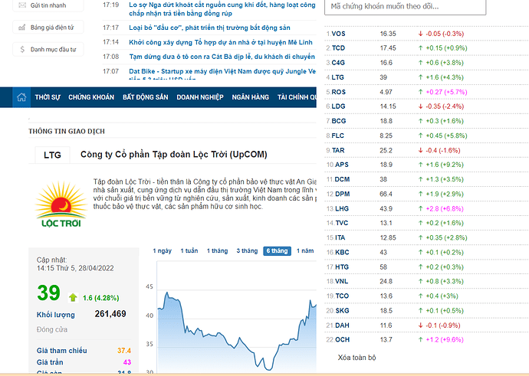The image size is (529, 376).
Task: Open the TÀI CHÍNH menu
Action: 297,97
